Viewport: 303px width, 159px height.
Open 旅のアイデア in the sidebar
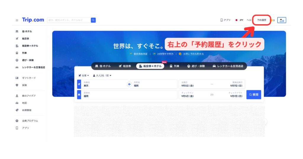pos(29,96)
